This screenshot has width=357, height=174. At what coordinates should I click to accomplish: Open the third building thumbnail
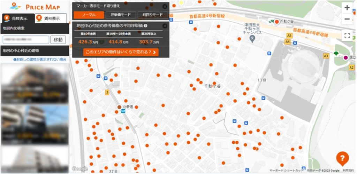[x=35, y=159]
